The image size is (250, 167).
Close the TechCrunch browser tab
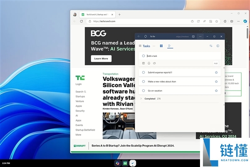(x=112, y=15)
